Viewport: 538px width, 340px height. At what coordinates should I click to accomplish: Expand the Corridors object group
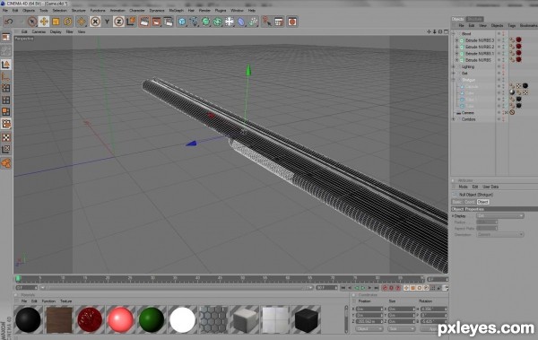click(x=454, y=119)
